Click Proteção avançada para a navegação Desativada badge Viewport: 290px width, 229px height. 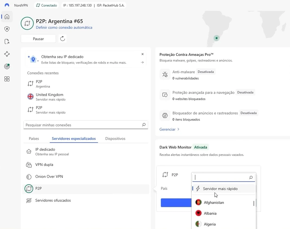coord(245,92)
